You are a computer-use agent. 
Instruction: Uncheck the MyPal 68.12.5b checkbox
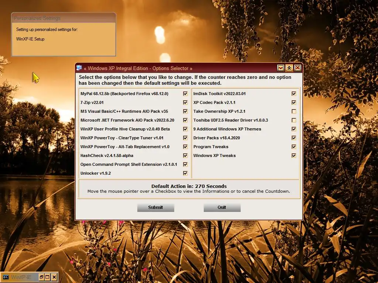(185, 94)
